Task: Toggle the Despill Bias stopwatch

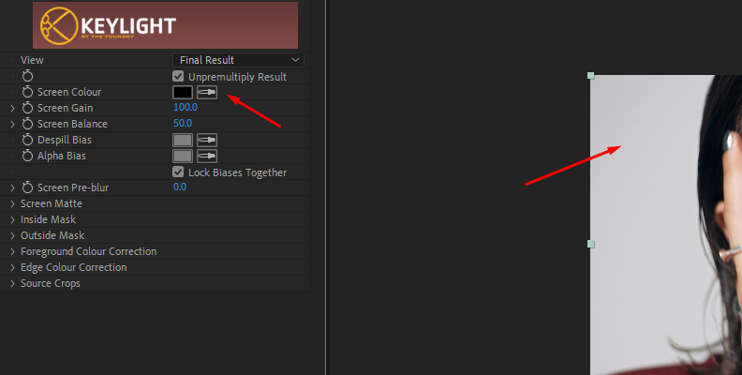Action: [28, 140]
